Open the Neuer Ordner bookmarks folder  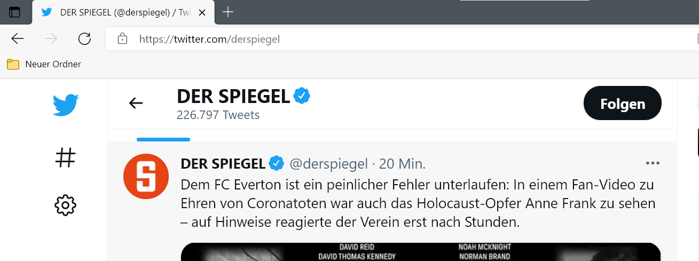(44, 65)
